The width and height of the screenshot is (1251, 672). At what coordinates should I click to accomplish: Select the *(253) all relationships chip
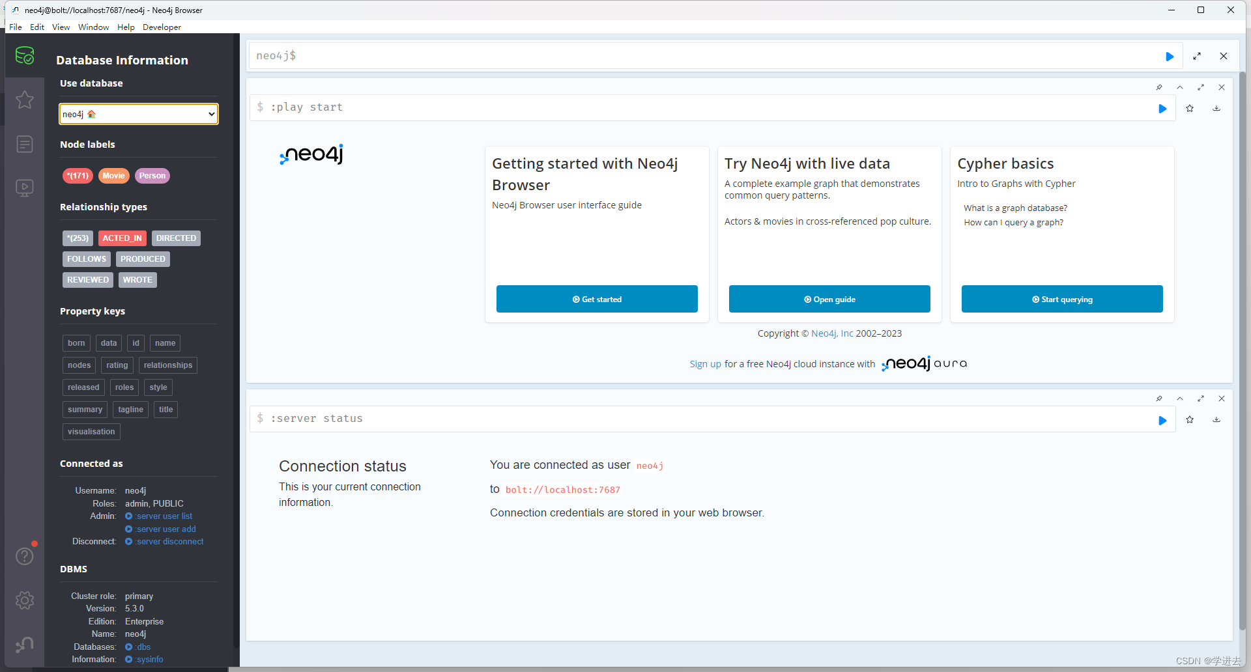(x=78, y=238)
